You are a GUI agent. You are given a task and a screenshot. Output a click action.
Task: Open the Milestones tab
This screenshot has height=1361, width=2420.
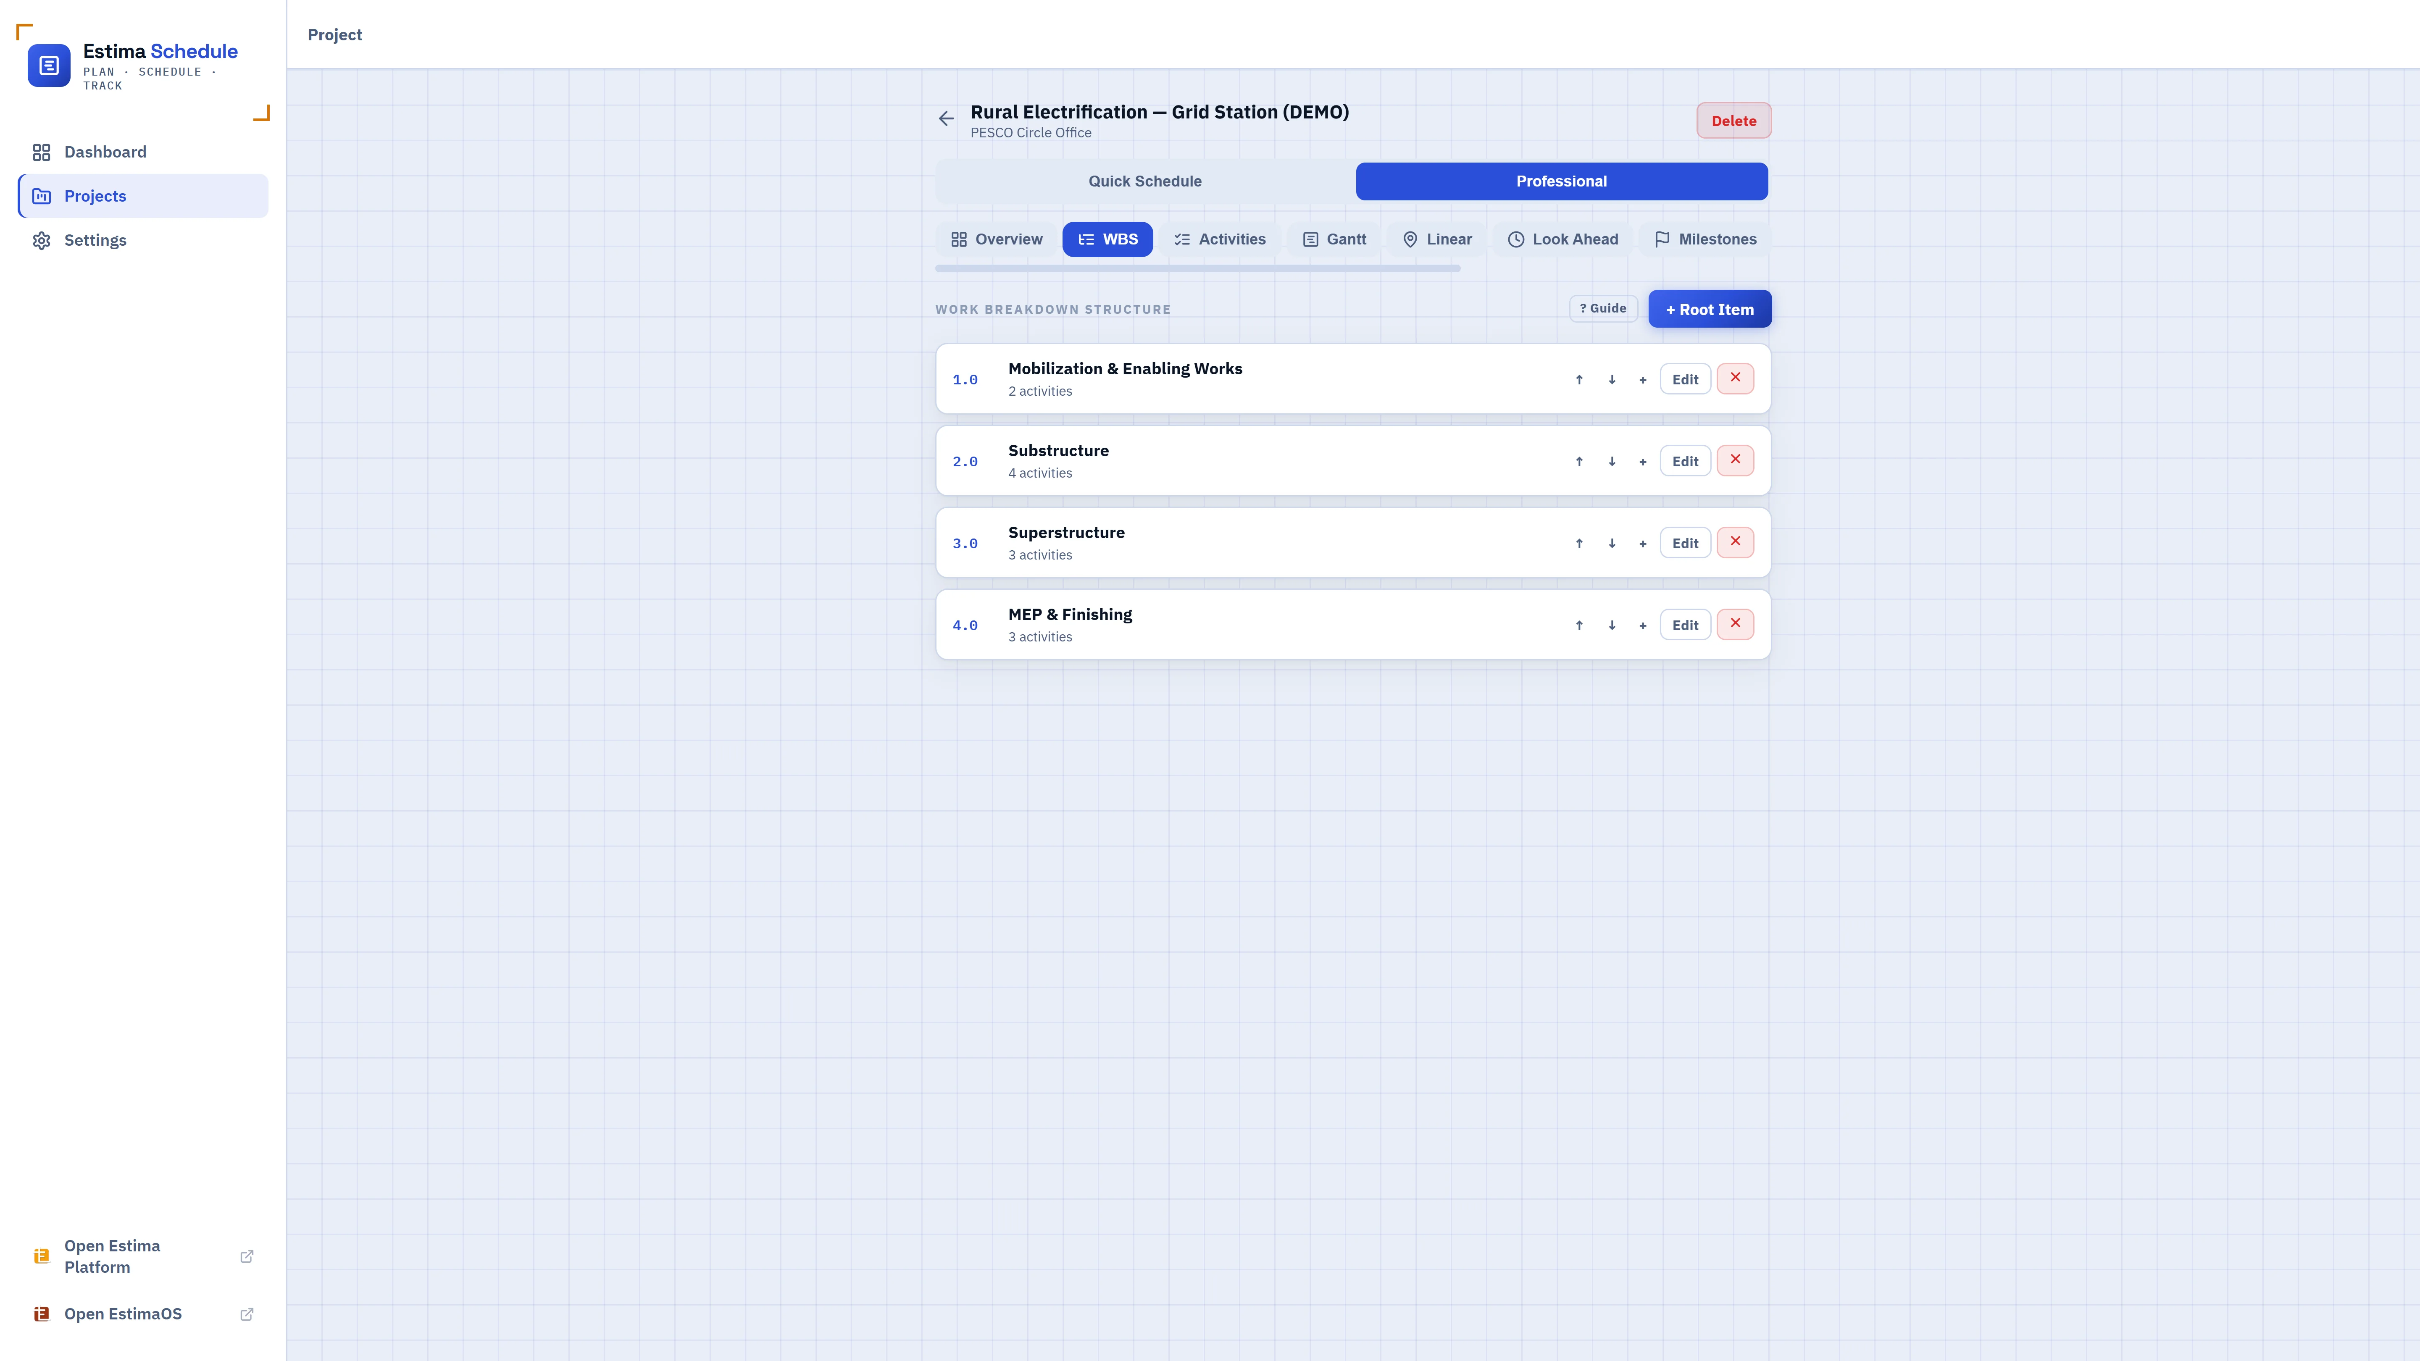coord(1705,239)
